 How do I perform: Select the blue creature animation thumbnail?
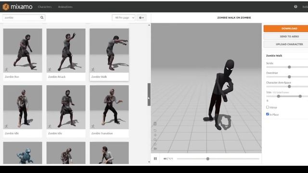tap(23, 153)
